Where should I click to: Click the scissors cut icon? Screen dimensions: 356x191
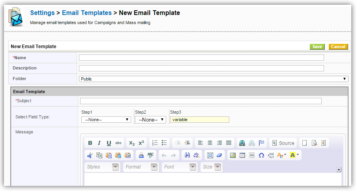(x=90, y=155)
